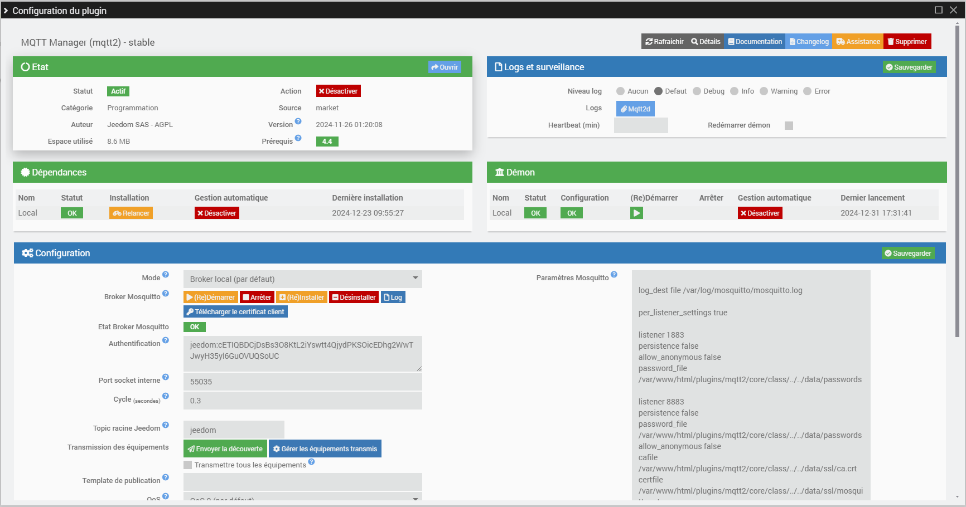Click help icon next to Topic racine Jeedom
The height and width of the screenshot is (507, 966).
166,425
